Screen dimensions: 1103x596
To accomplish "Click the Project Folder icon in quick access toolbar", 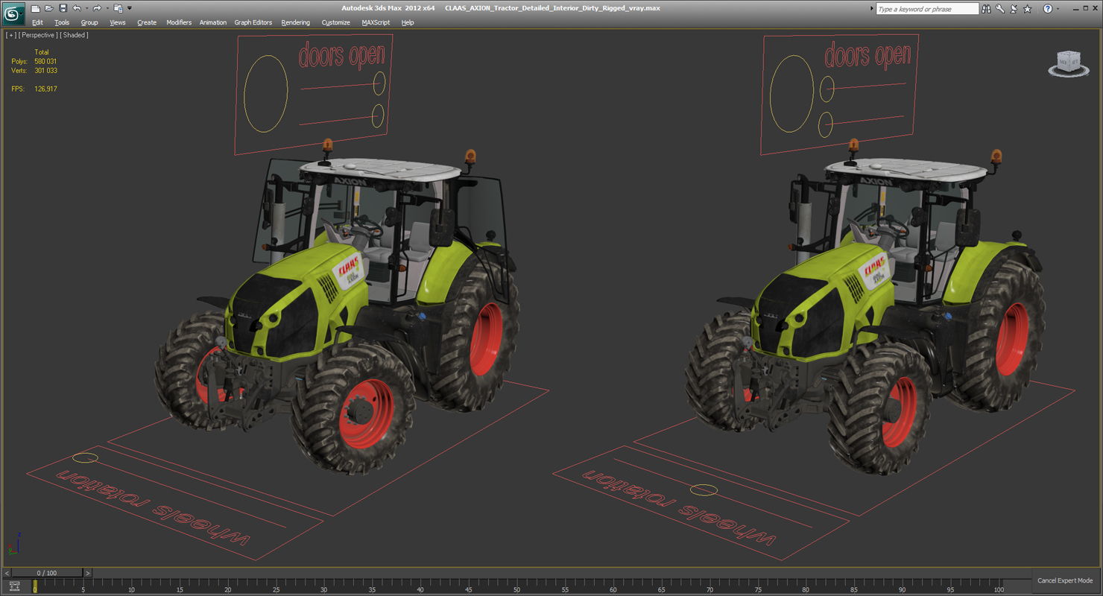I will point(118,8).
